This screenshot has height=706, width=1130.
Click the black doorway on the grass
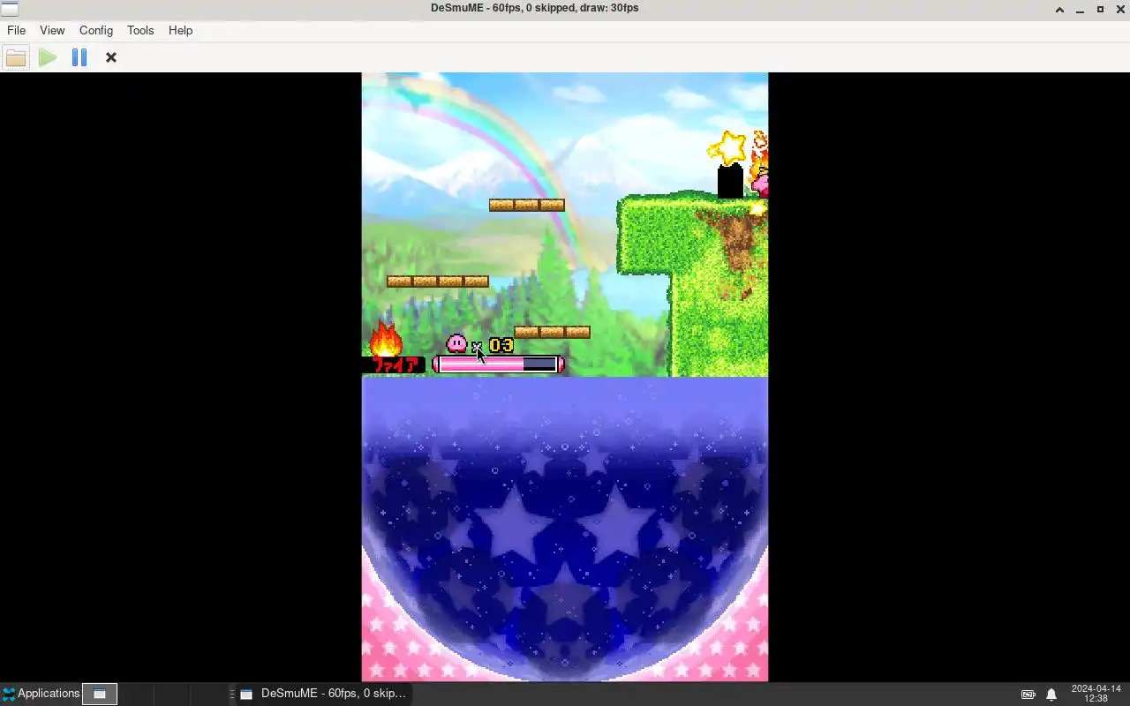tap(730, 181)
